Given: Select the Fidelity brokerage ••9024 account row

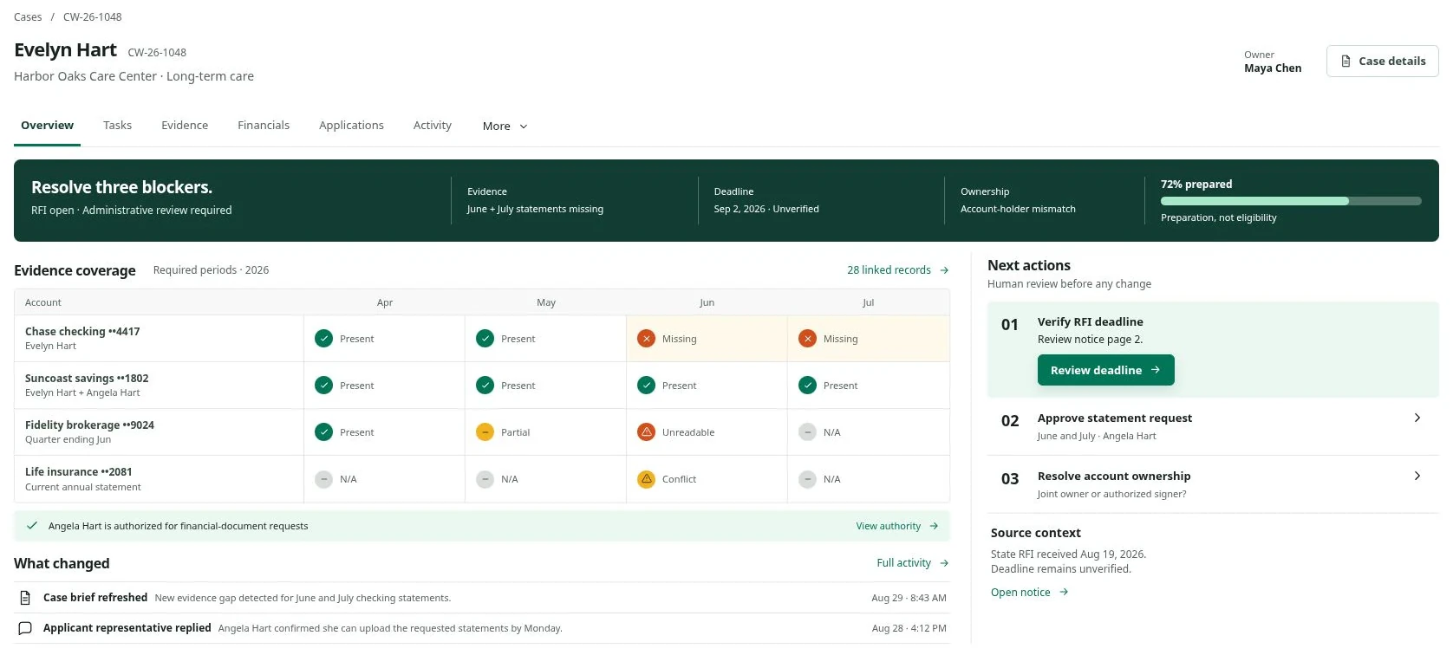Looking at the screenshot, I should tap(482, 432).
